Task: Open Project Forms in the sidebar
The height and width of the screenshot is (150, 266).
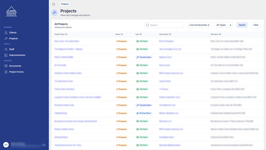Action: click(x=16, y=72)
